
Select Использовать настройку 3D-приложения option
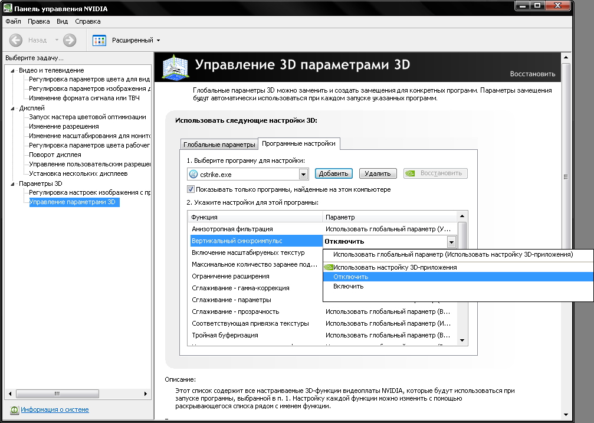tap(458, 268)
